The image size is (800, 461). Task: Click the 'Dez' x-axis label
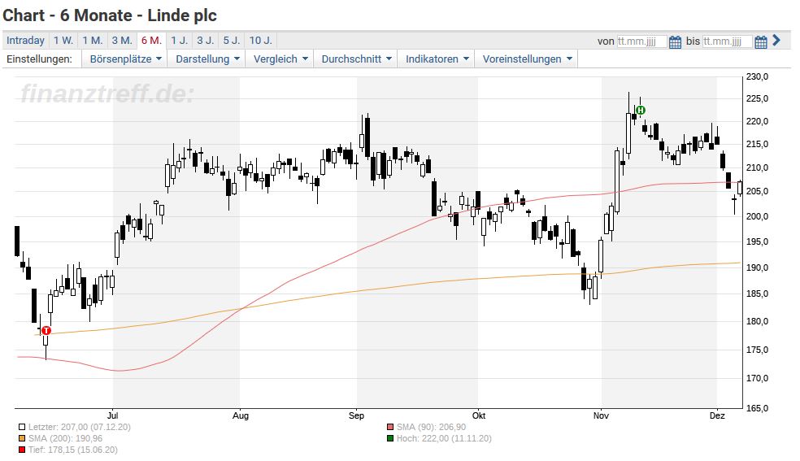pos(717,415)
